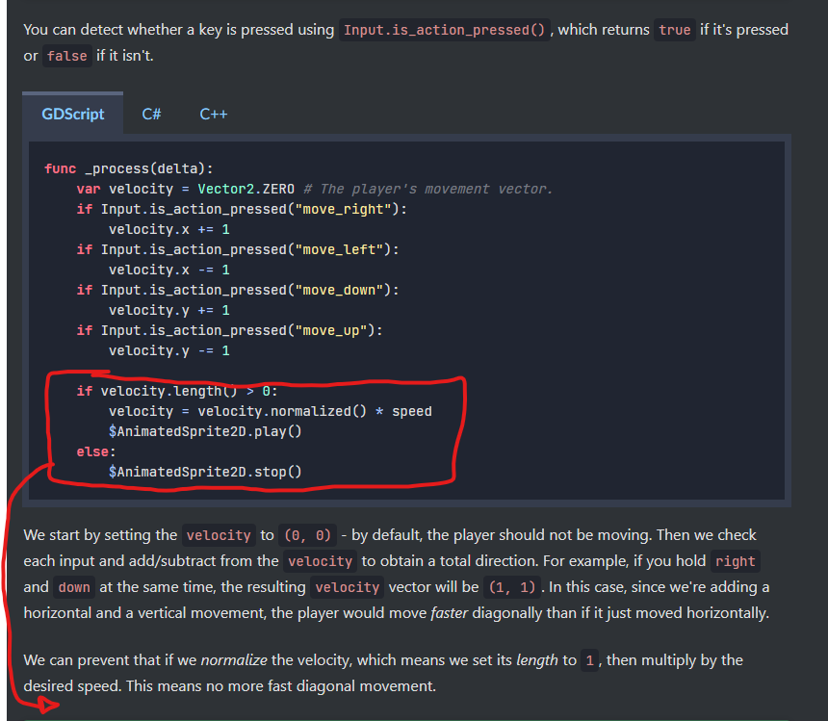Screen dimensions: 828x721
Task: Switch to the C++ tab
Action: pos(213,113)
